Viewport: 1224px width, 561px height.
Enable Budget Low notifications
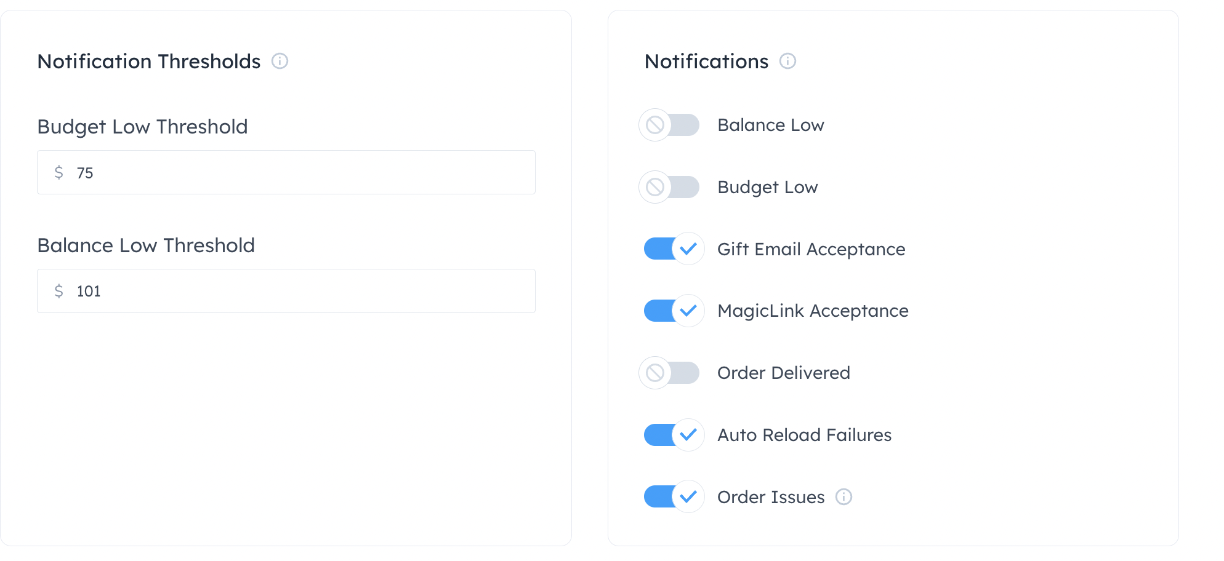click(x=670, y=187)
